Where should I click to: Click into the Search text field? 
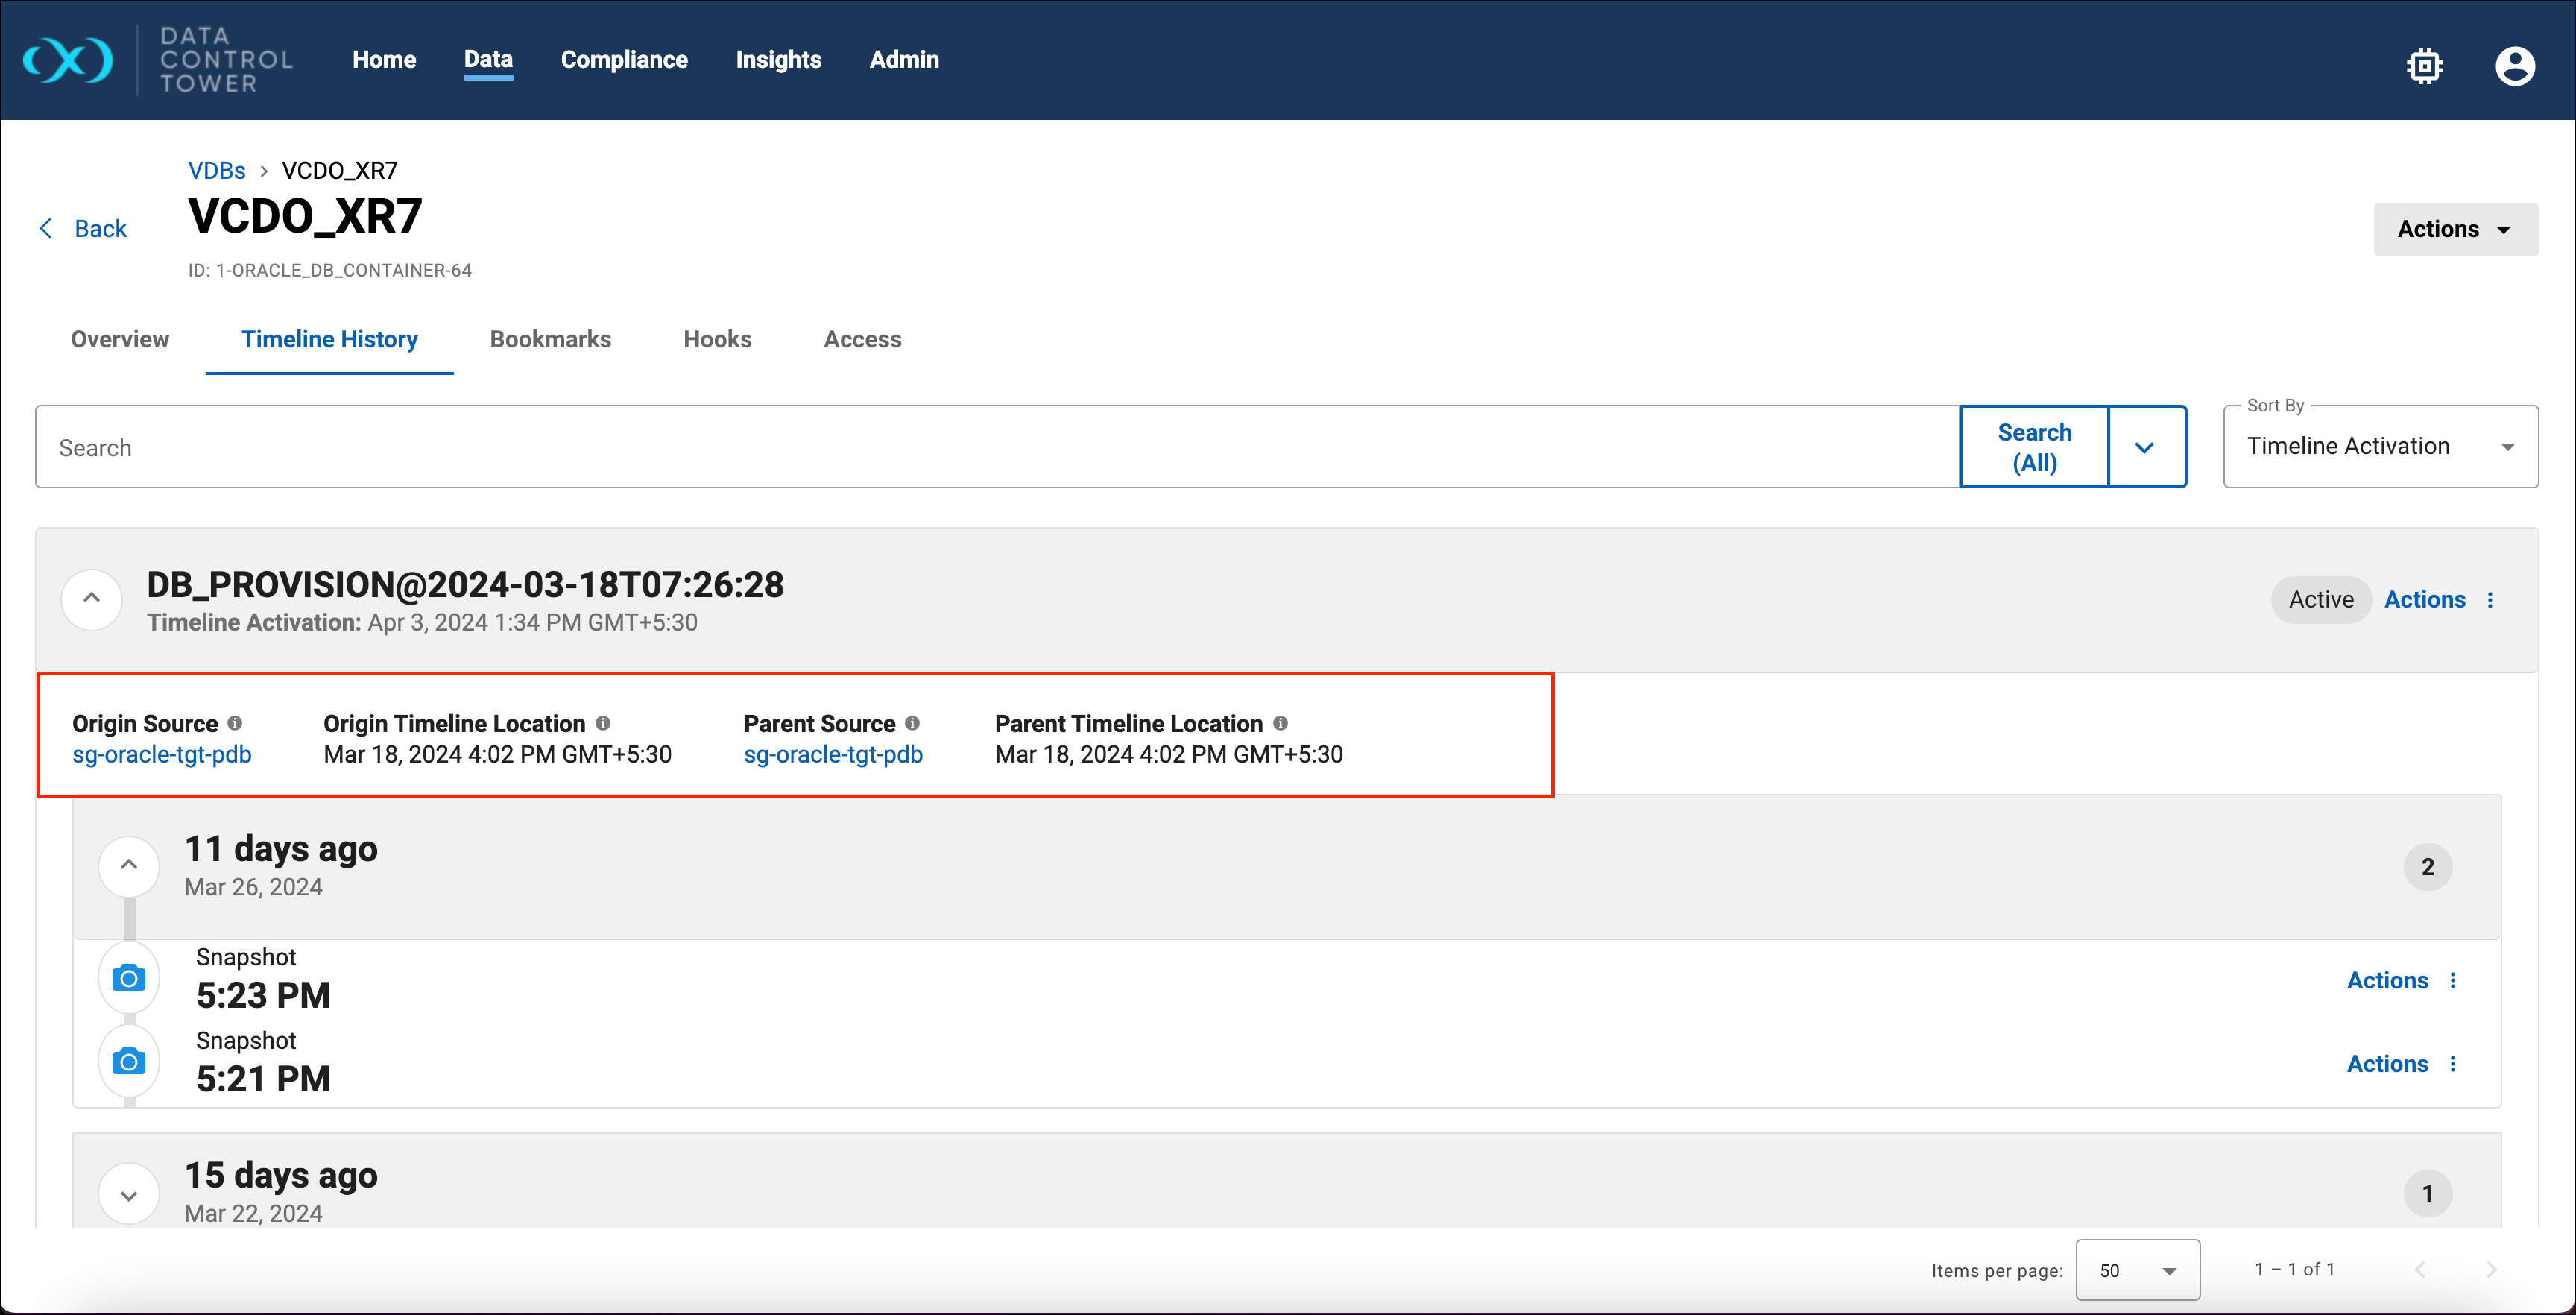pyautogui.click(x=996, y=447)
